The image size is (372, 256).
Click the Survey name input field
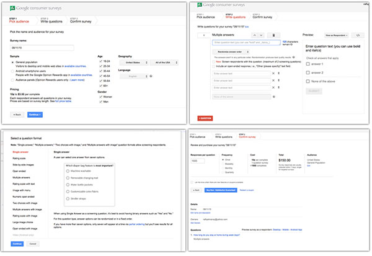tap(42, 48)
